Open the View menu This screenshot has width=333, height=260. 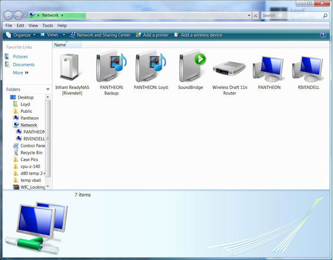coord(33,26)
